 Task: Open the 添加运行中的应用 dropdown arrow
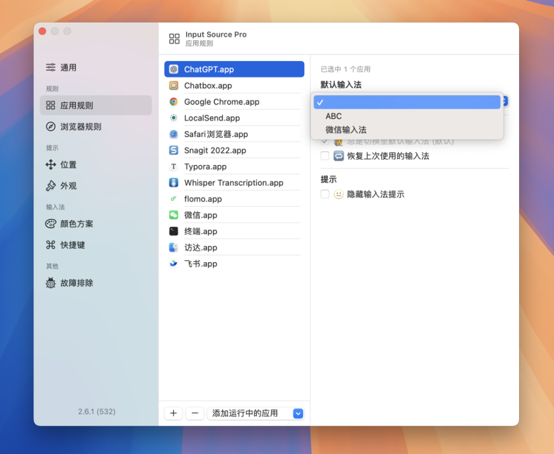coord(298,414)
